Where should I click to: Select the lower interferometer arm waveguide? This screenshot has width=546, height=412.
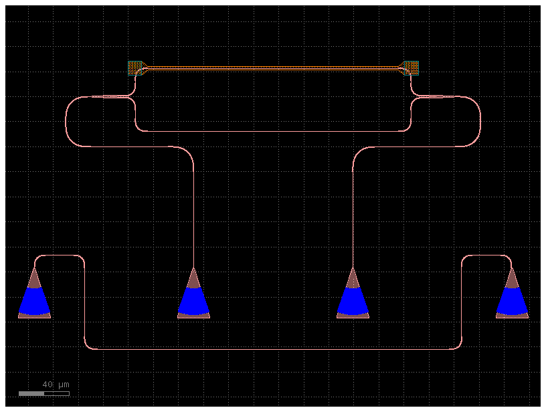273,131
